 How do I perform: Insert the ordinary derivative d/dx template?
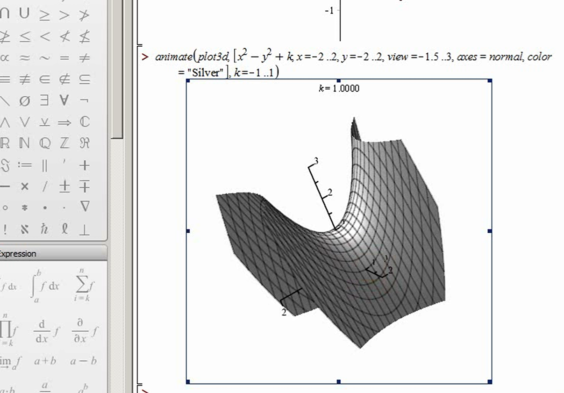point(47,332)
